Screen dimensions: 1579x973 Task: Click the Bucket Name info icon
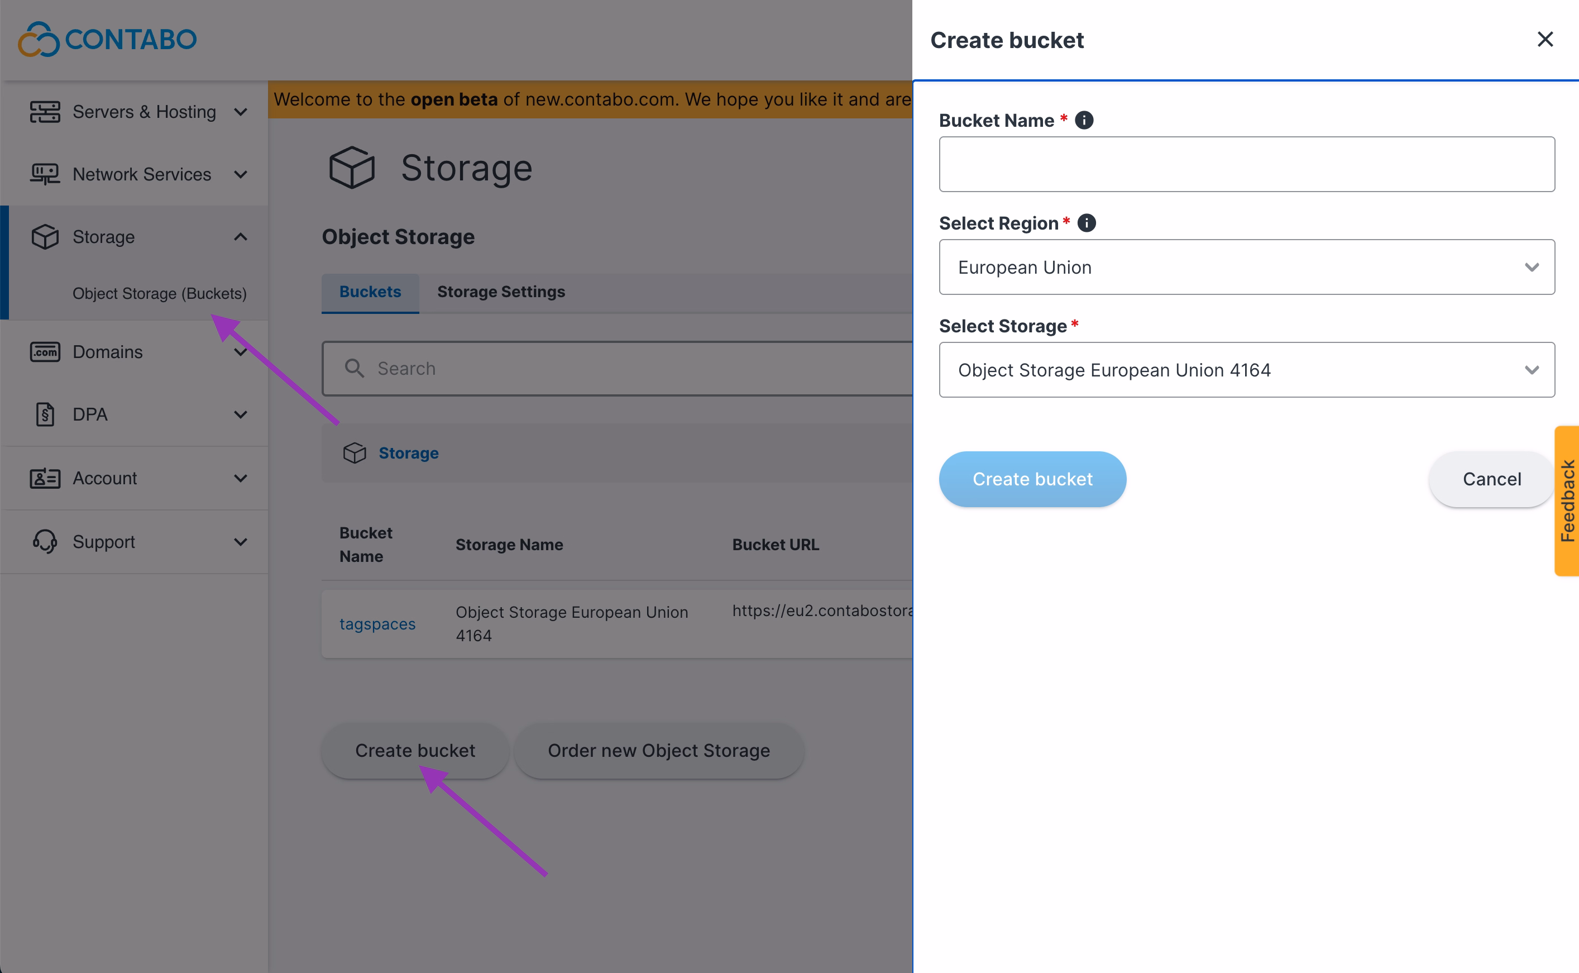1084,120
